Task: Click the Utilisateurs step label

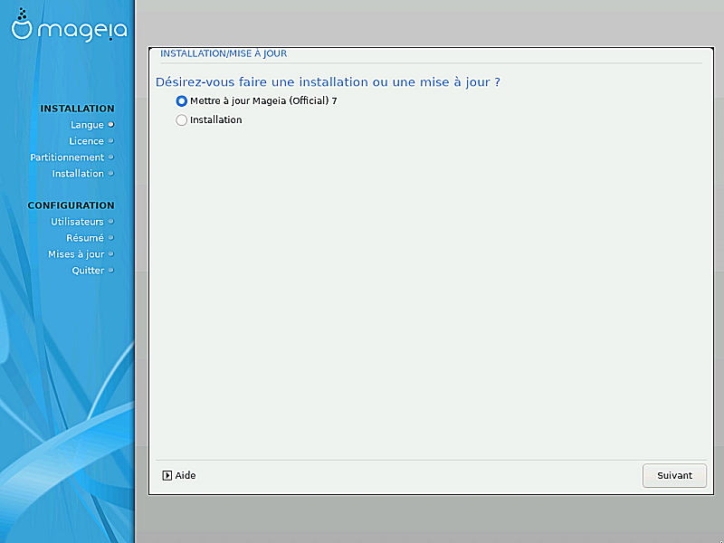Action: tap(77, 222)
